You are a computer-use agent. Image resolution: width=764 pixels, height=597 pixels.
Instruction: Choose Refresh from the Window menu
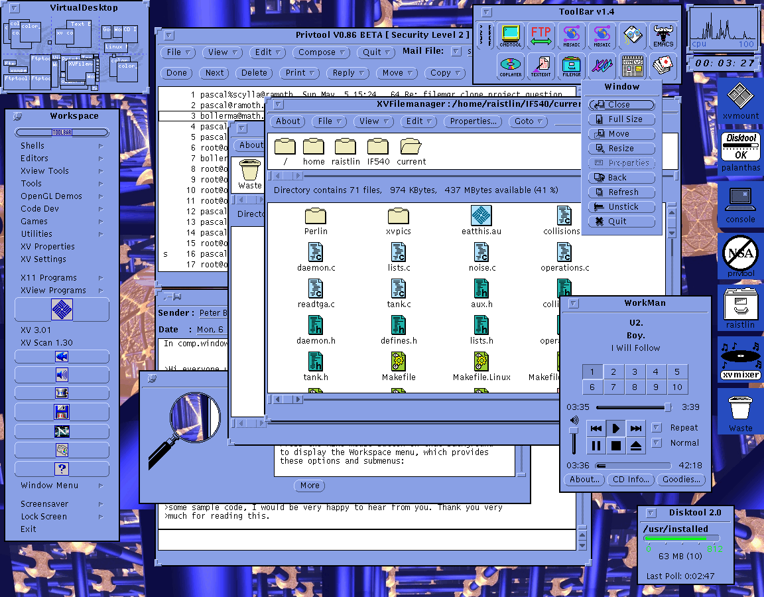pyautogui.click(x=622, y=192)
